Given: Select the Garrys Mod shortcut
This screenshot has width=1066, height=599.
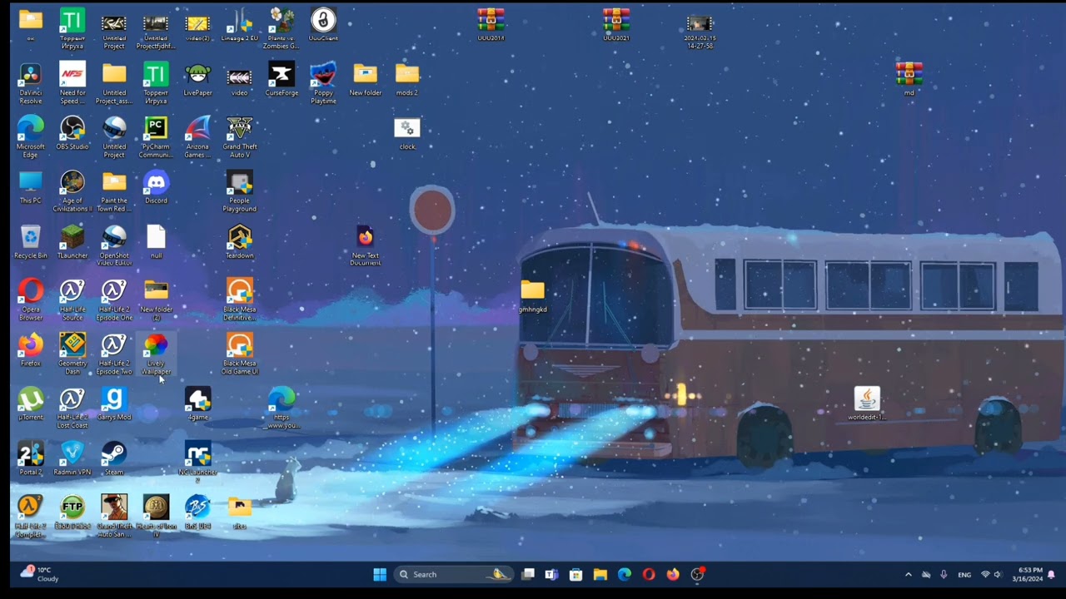Looking at the screenshot, I should tap(114, 404).
